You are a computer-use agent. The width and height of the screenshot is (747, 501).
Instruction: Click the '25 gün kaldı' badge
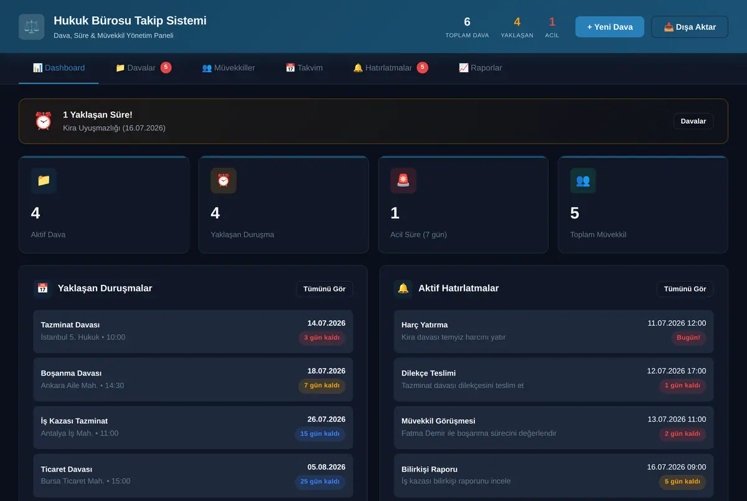click(x=320, y=482)
